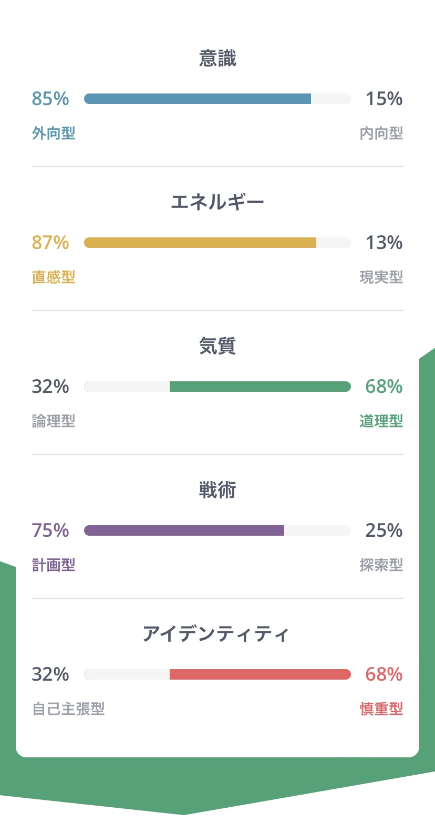Select the 慎重型 label
This screenshot has width=435, height=823.
click(x=381, y=709)
